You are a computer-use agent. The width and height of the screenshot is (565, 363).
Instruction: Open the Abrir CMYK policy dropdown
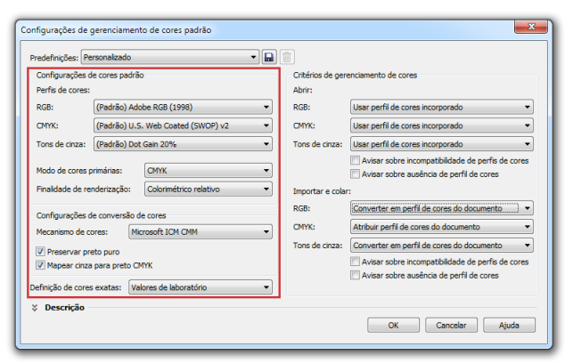click(x=442, y=125)
